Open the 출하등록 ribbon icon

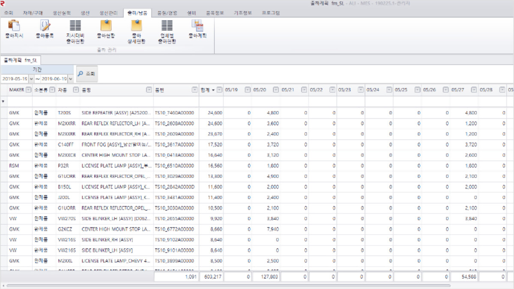pos(45,29)
